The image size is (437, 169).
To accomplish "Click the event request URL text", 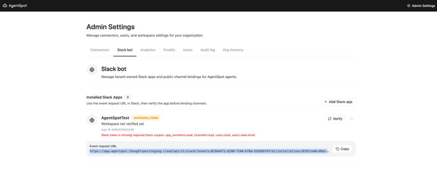I will tap(209, 151).
